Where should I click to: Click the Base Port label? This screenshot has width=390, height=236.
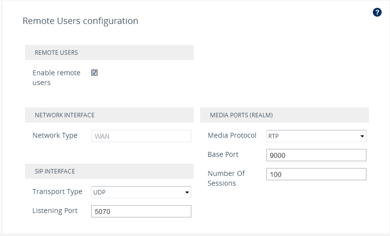223,155
